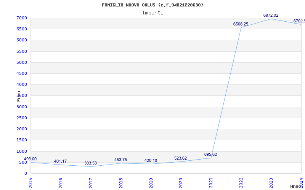This screenshot has height=190, width=305.
Task: Click the 493.00 data label
Action: [30, 159]
